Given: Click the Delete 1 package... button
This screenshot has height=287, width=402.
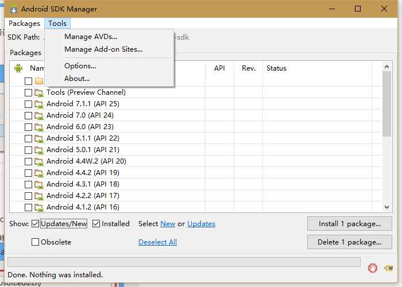Looking at the screenshot, I should coord(350,242).
